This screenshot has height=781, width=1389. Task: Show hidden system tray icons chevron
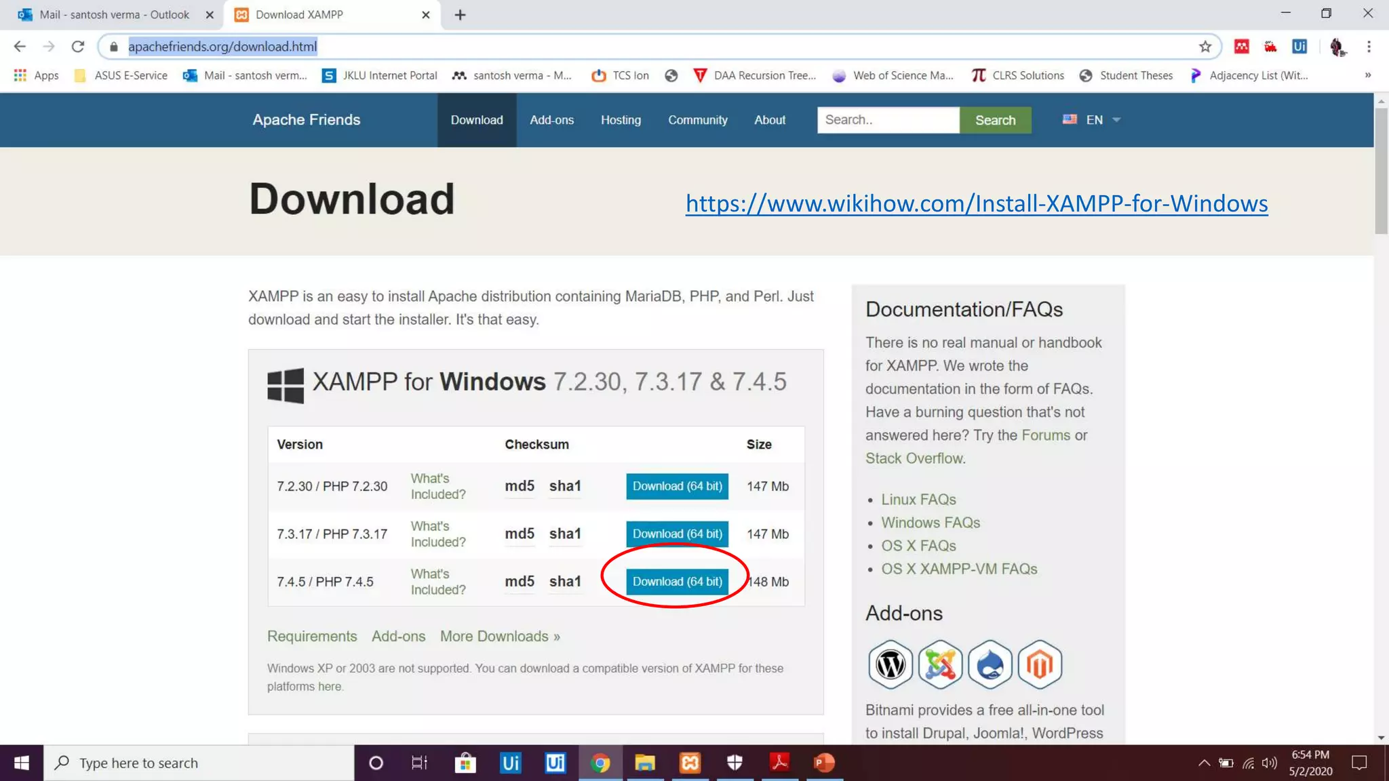click(x=1204, y=763)
